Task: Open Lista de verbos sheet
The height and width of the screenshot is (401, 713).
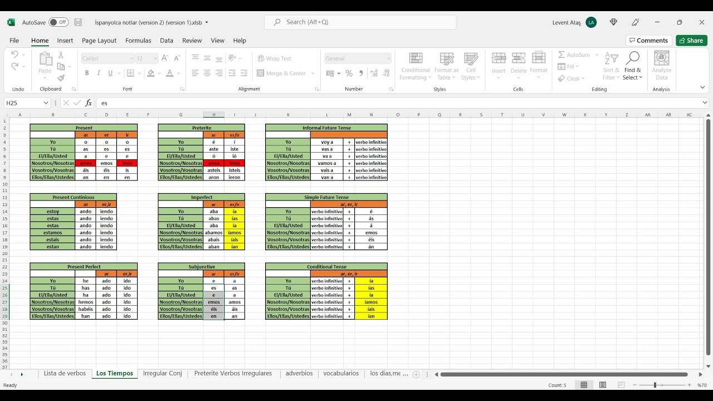Action: pos(65,374)
